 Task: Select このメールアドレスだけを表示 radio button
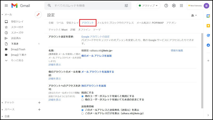[x=83, y=113]
